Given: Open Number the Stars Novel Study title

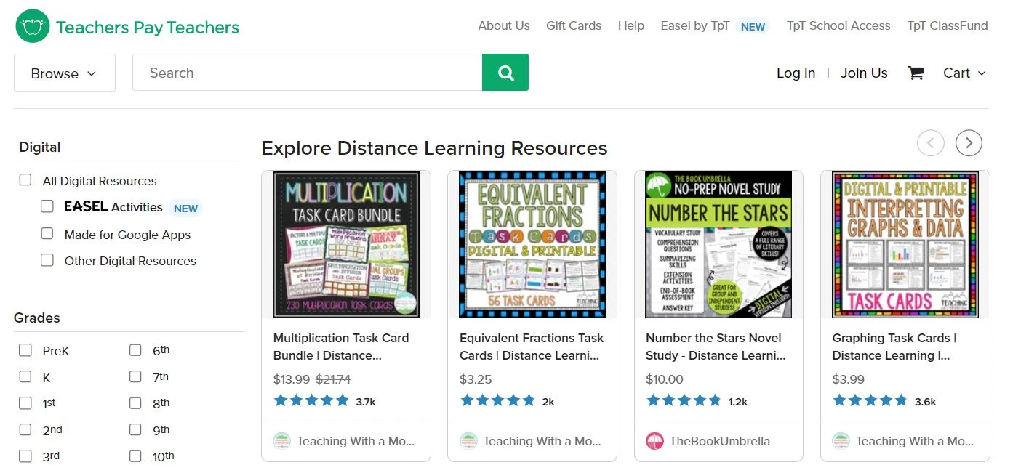Looking at the screenshot, I should [716, 347].
